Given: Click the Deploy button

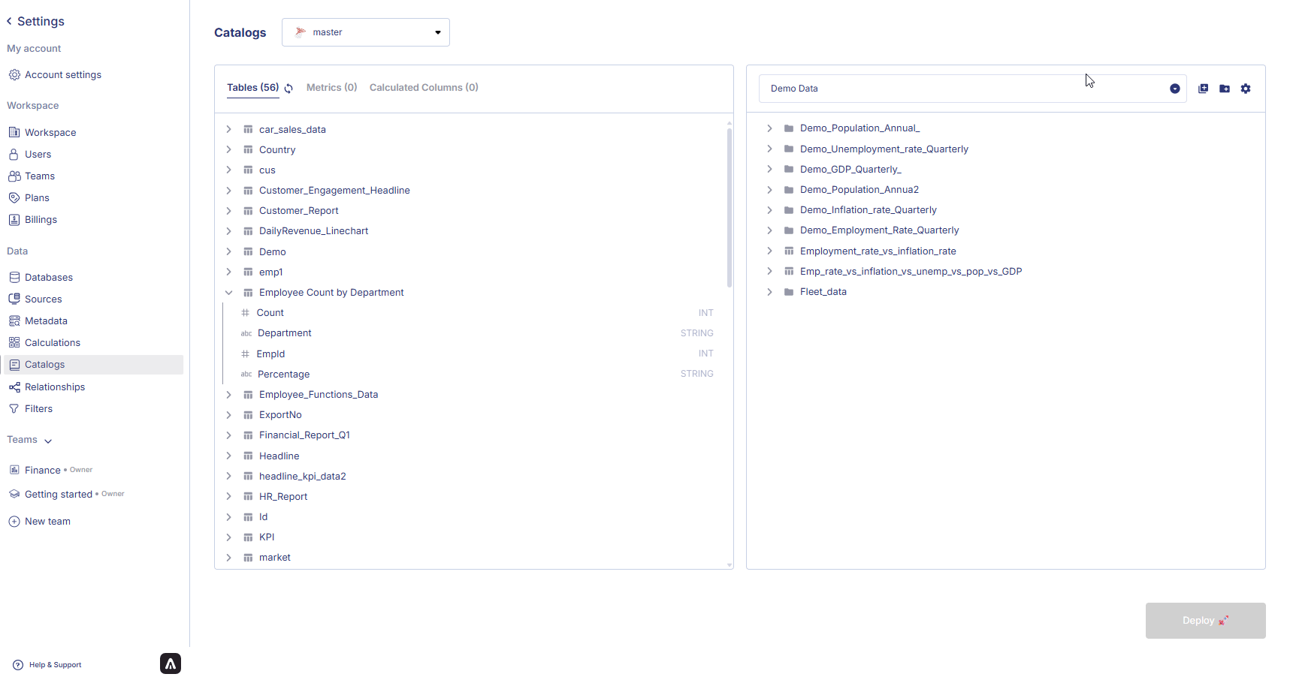Looking at the screenshot, I should pyautogui.click(x=1205, y=621).
